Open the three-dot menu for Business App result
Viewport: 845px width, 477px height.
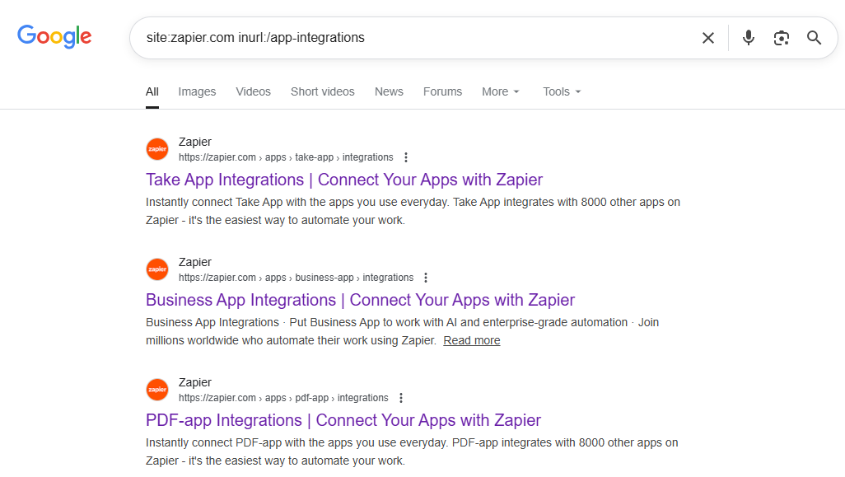(426, 278)
